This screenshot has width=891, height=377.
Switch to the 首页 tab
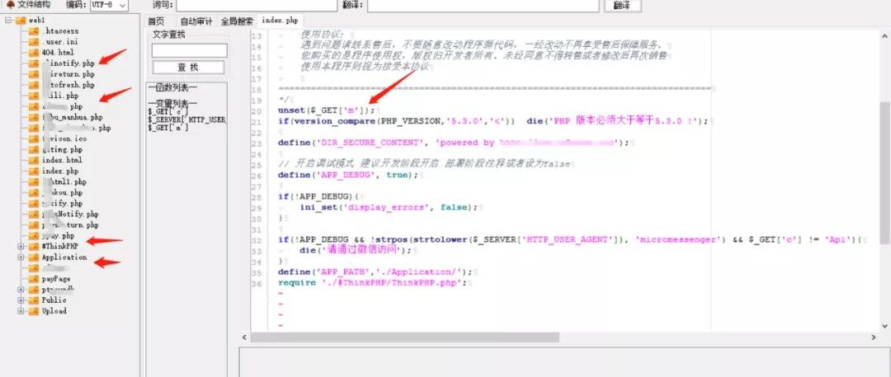tap(156, 21)
